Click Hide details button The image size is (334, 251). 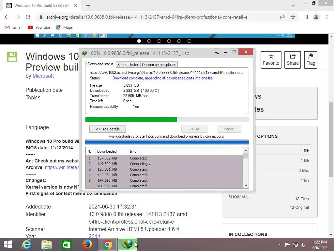point(108,129)
